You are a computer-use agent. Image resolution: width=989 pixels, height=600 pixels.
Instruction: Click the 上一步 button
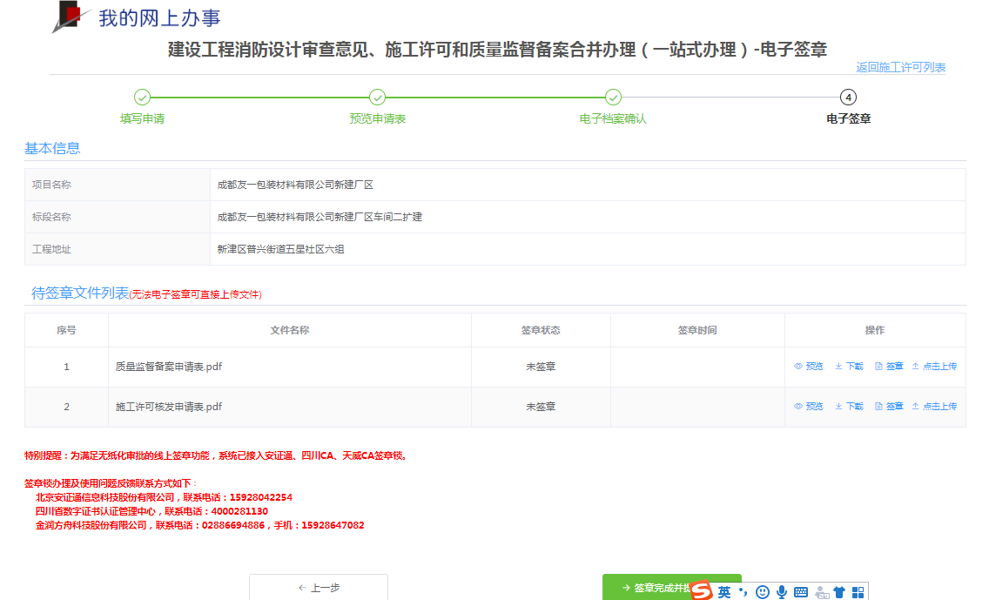(x=319, y=588)
